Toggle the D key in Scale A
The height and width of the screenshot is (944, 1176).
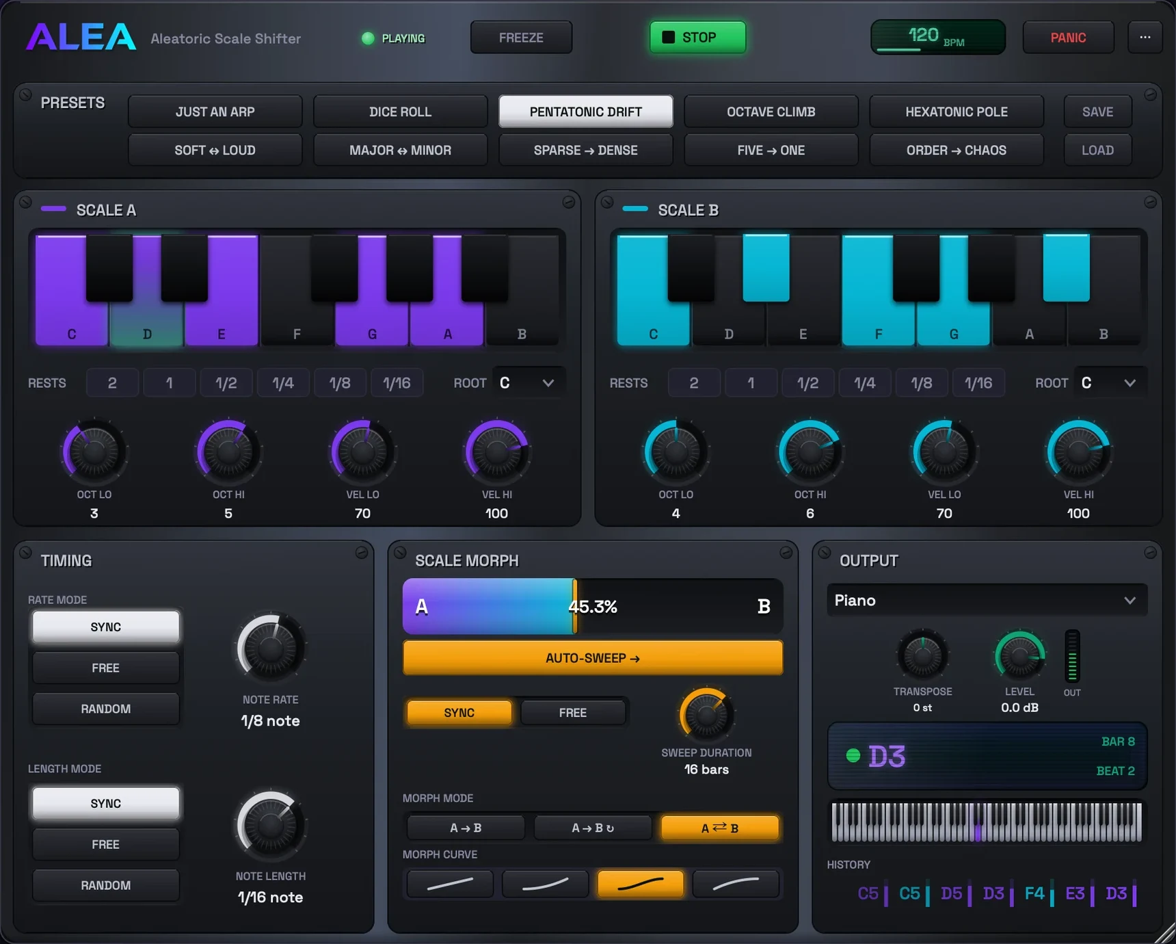click(146, 323)
